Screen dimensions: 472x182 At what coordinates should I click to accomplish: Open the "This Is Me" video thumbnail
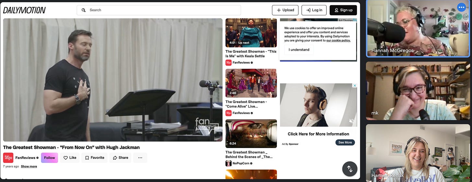coord(251,33)
